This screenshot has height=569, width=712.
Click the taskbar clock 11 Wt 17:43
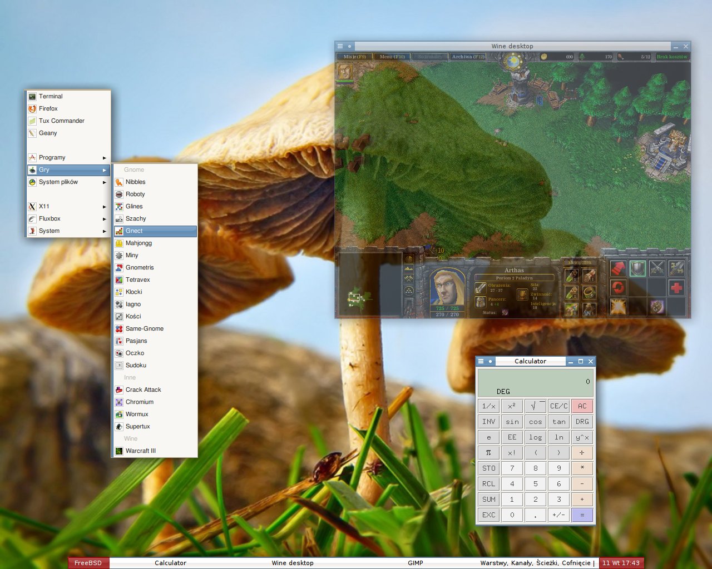click(x=621, y=563)
